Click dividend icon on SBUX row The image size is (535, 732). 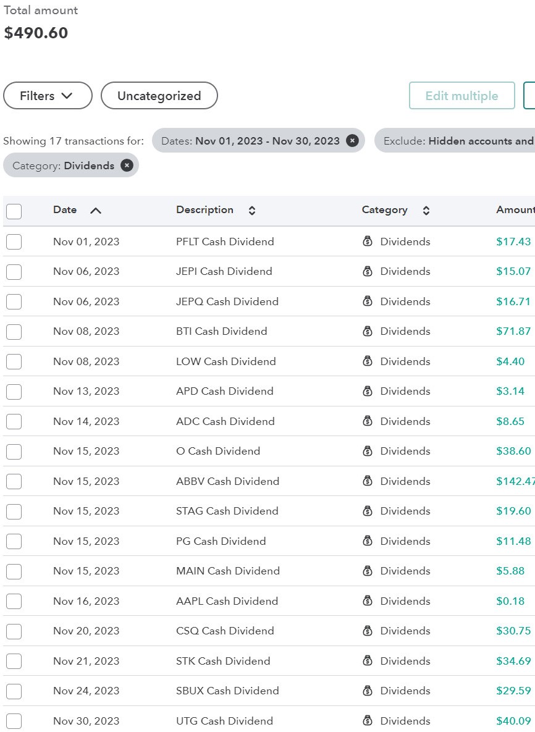[x=368, y=691]
